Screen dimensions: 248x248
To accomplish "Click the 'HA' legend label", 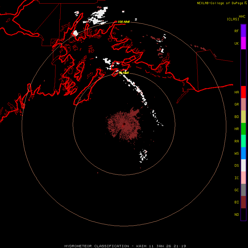I will pyautogui.click(x=236, y=92).
